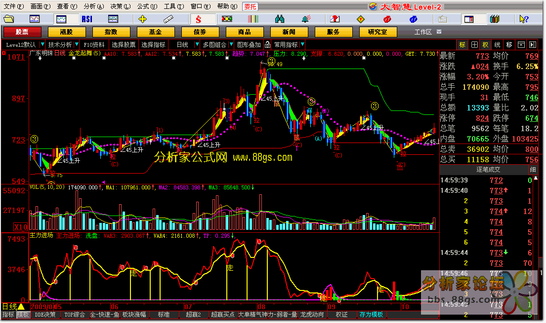
Task: Toggle the 移 move chart button
Action: click(509, 44)
